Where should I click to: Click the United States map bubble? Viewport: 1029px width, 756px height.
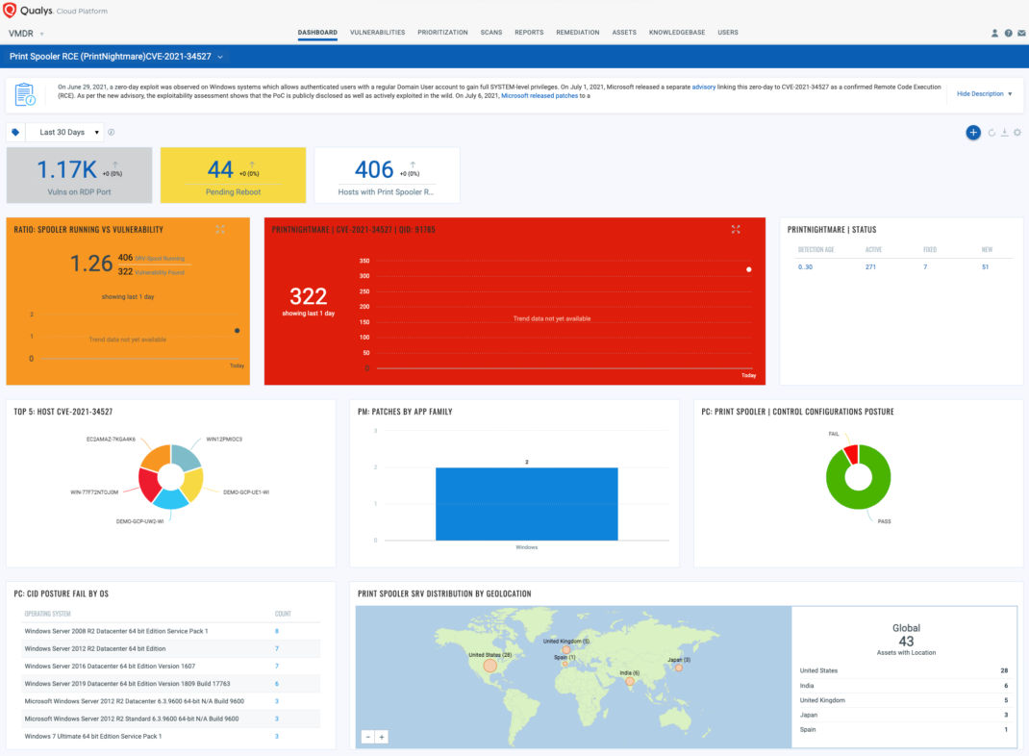(489, 666)
